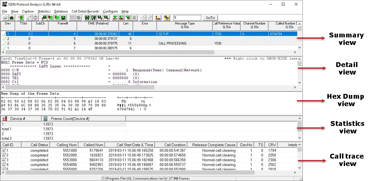This screenshot has width=370, height=181.
Task: Open the Call Detail Records menu
Action: point(85,11)
